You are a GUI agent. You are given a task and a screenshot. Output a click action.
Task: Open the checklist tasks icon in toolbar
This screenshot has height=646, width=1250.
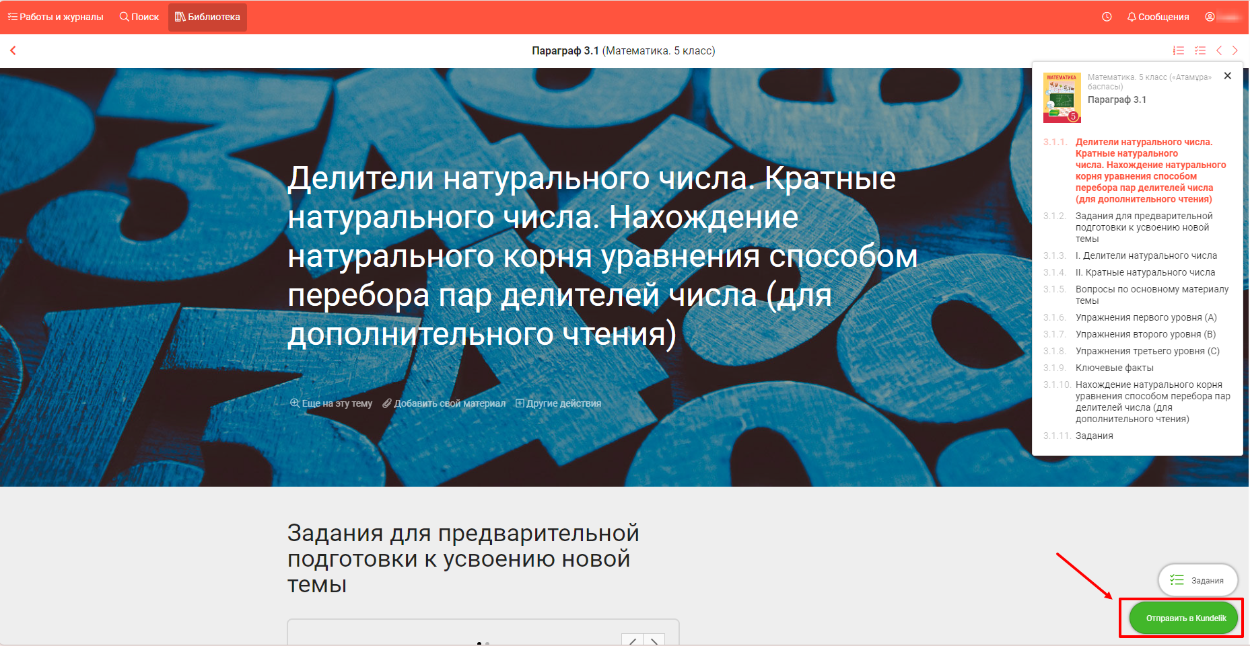coord(1200,50)
